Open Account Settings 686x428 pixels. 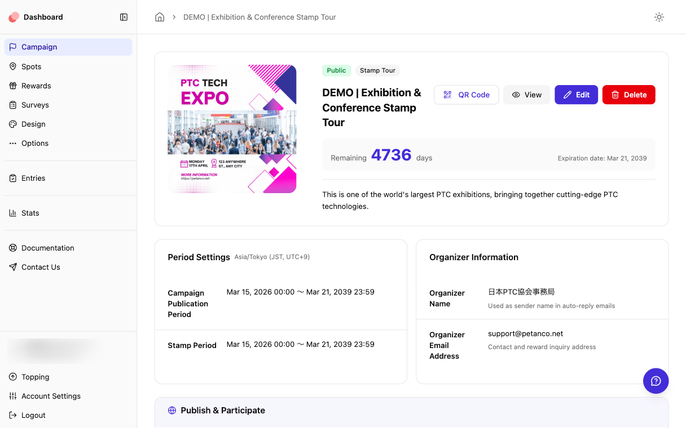[x=68, y=396]
